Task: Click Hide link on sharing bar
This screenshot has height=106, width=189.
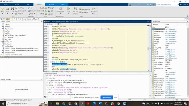Action: click(x=115, y=97)
